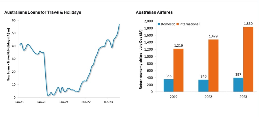Select the Jan-20 label on the x-axis
Screen dimensions: 259x117
pos(41,102)
